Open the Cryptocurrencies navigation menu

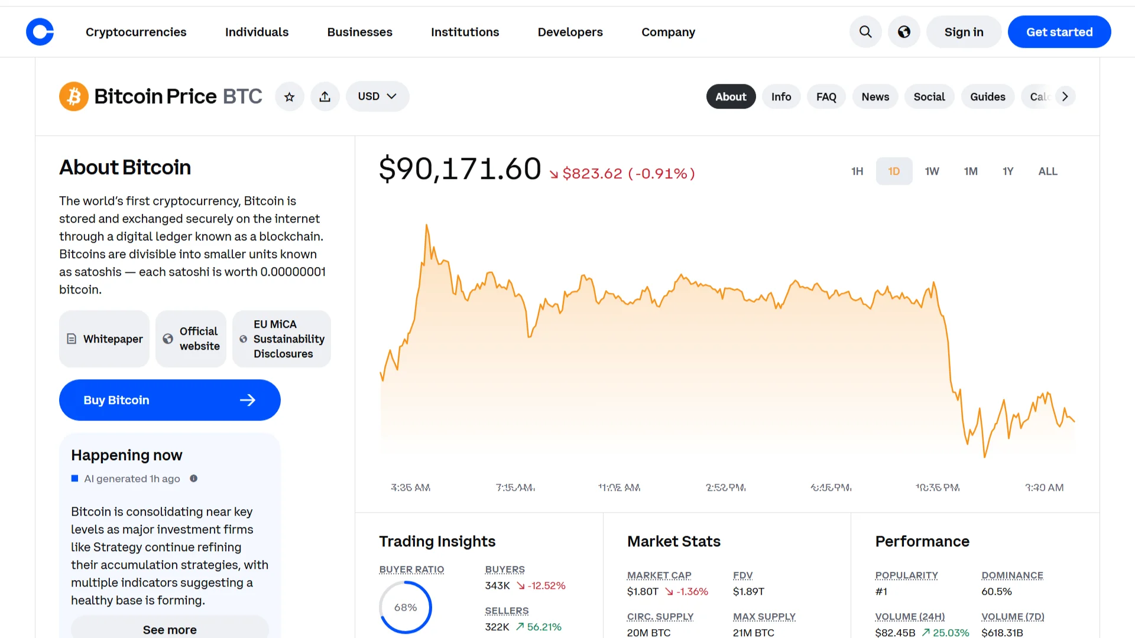(x=136, y=32)
